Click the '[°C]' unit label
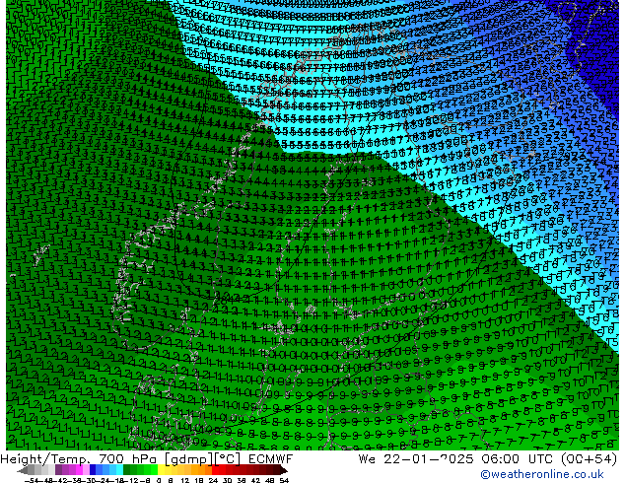 click(x=229, y=459)
